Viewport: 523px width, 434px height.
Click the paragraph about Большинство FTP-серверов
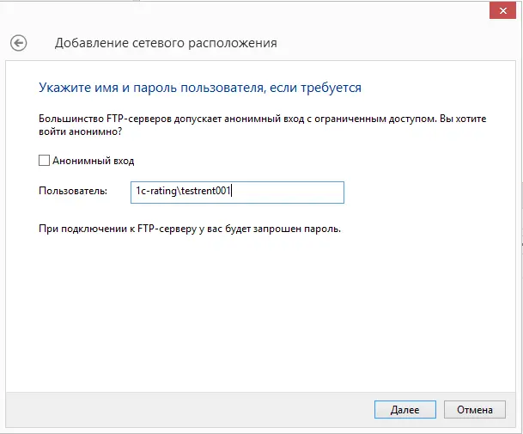(x=263, y=125)
